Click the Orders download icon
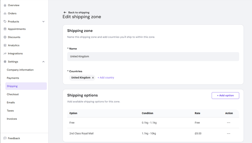Image resolution: width=252 pixels, height=143 pixels. 5,13
